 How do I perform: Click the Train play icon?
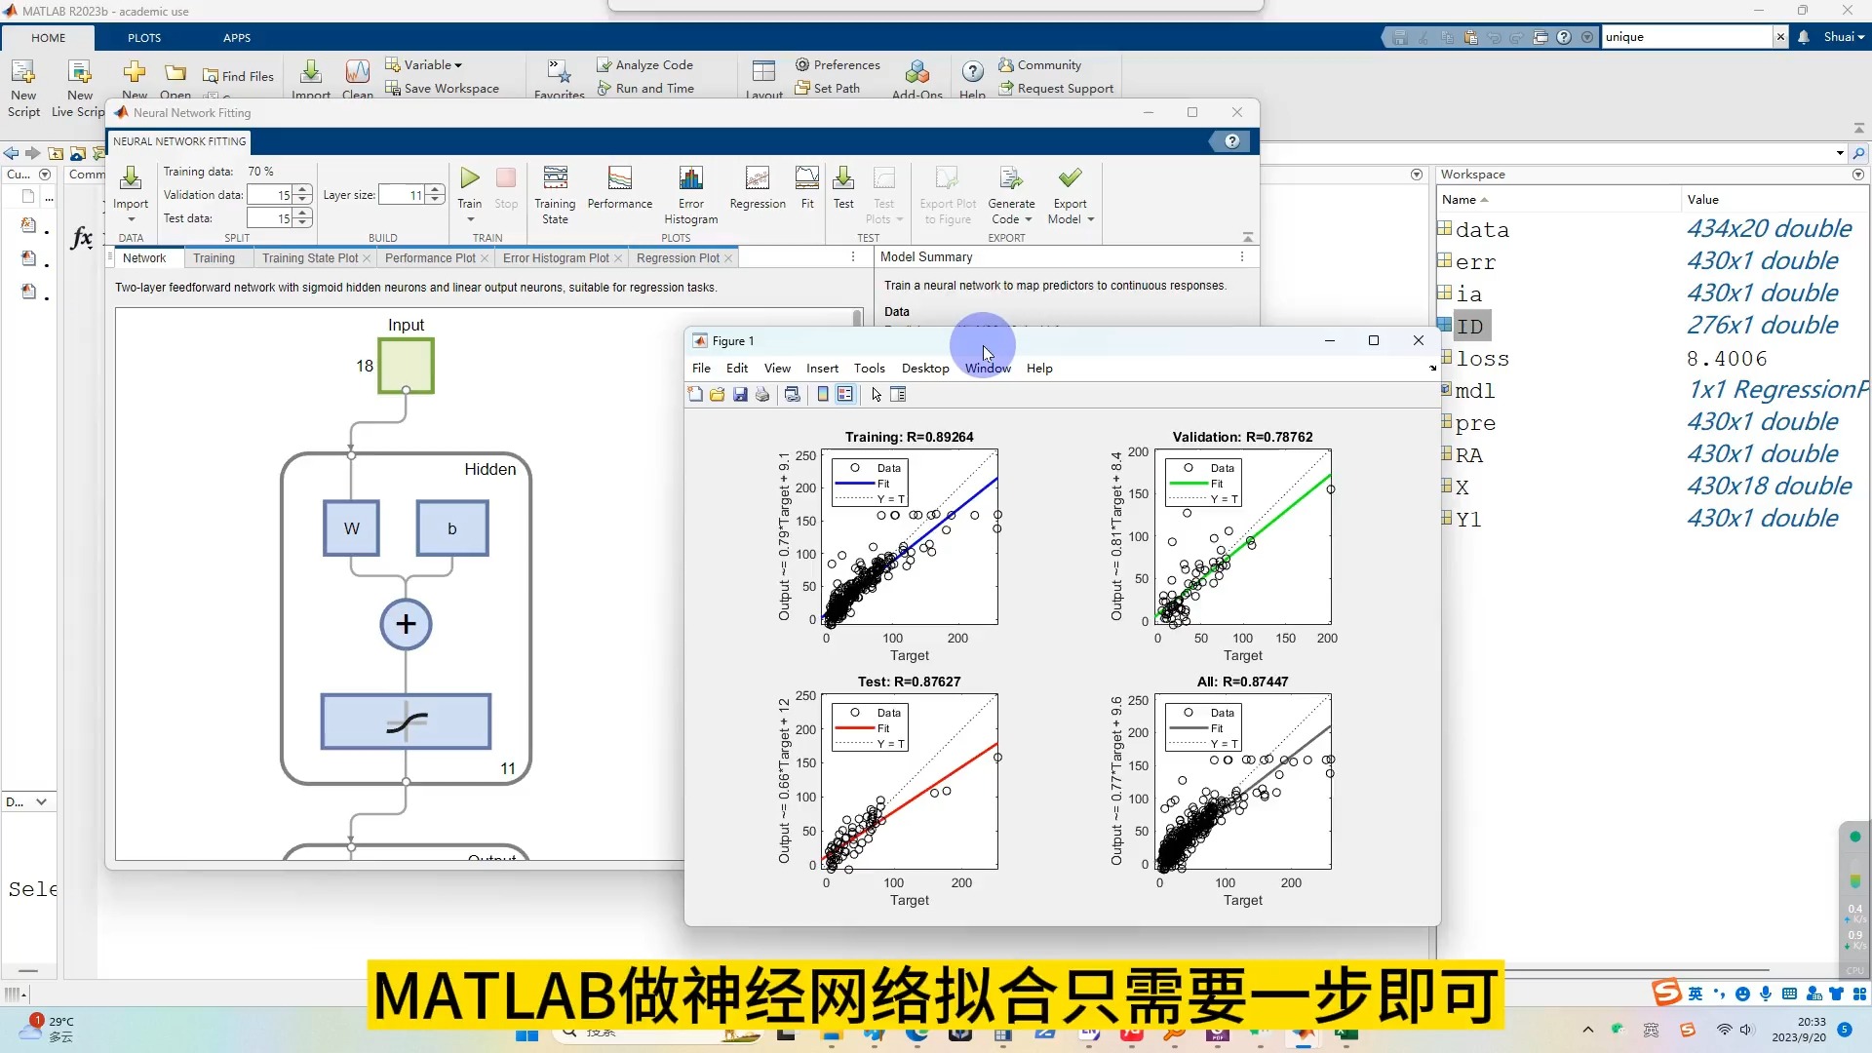(x=470, y=178)
